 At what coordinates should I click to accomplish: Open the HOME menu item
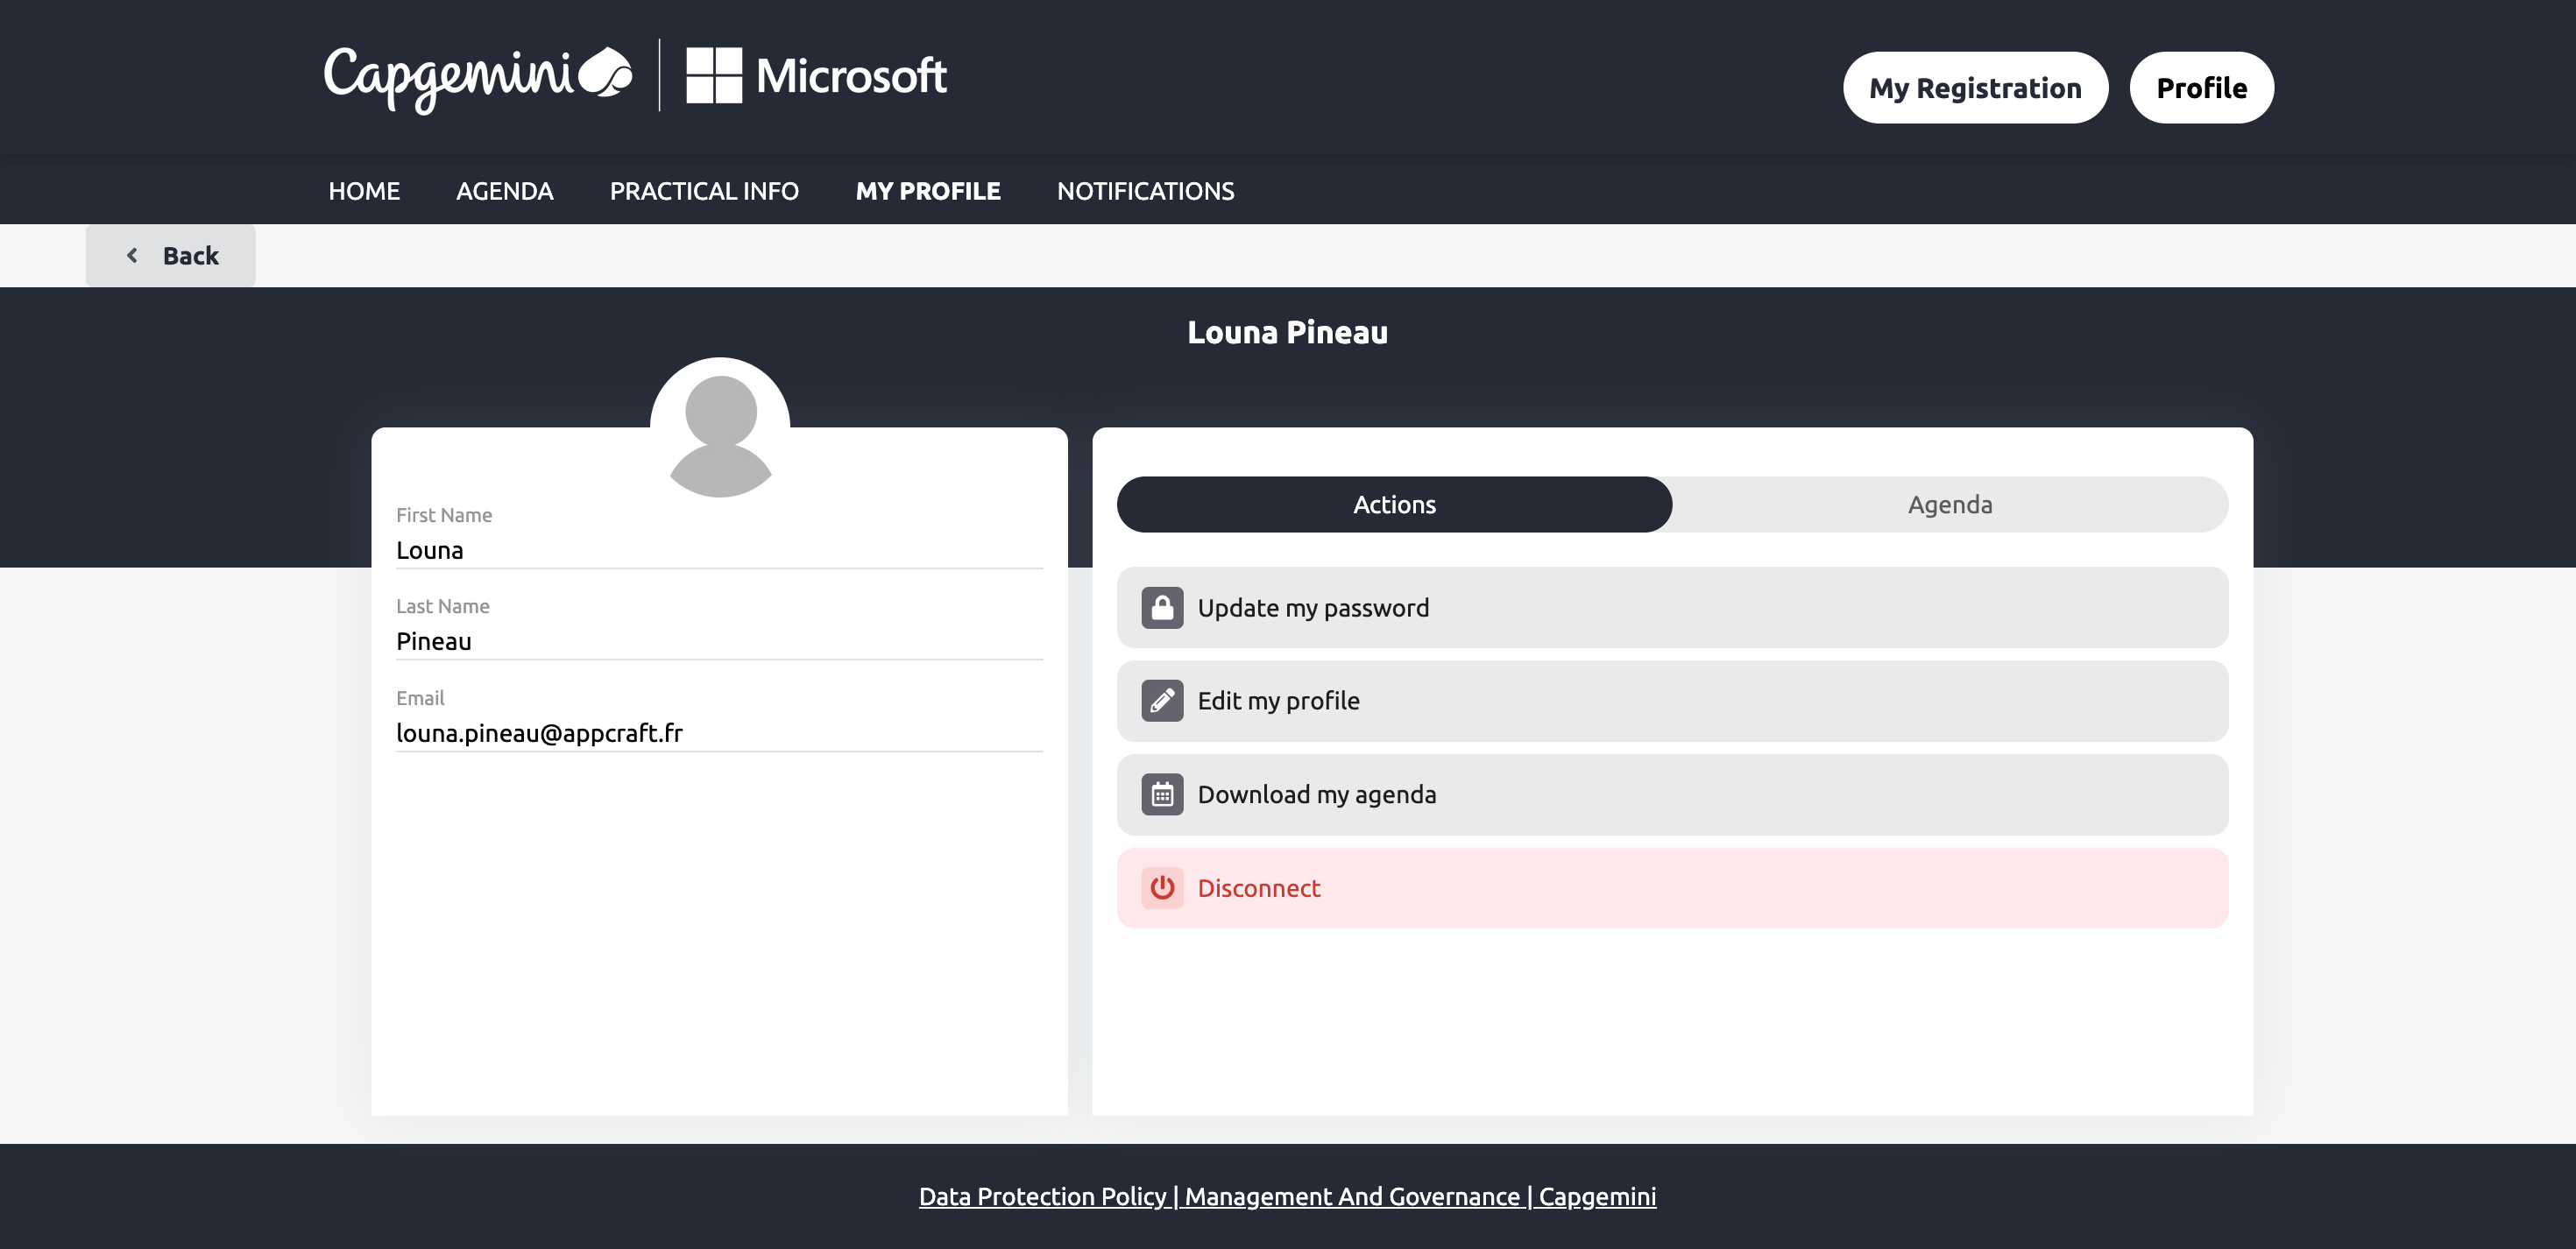[x=364, y=191]
